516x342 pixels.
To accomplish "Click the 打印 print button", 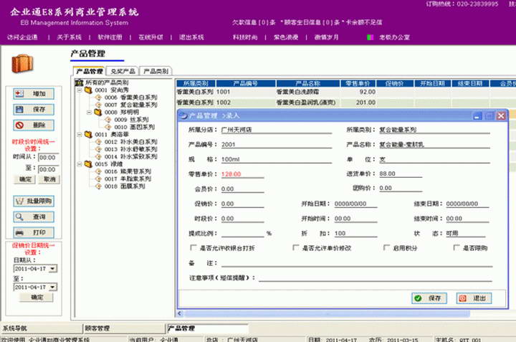I will coord(34,232).
